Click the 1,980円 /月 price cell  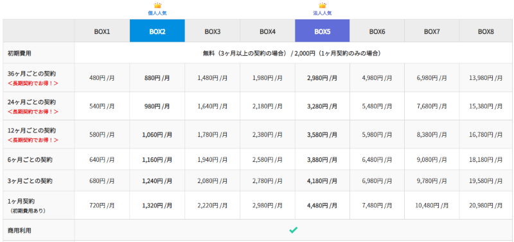coord(267,78)
